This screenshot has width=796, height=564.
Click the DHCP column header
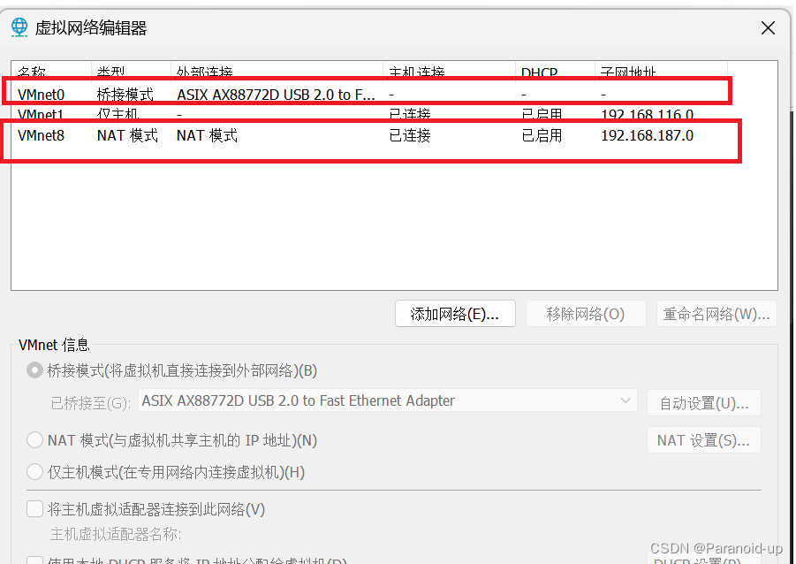coord(555,71)
